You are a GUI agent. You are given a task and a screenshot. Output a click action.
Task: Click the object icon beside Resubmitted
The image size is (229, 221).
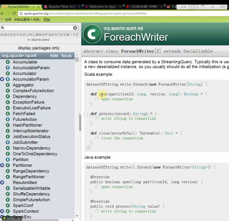[x=2, y=182]
